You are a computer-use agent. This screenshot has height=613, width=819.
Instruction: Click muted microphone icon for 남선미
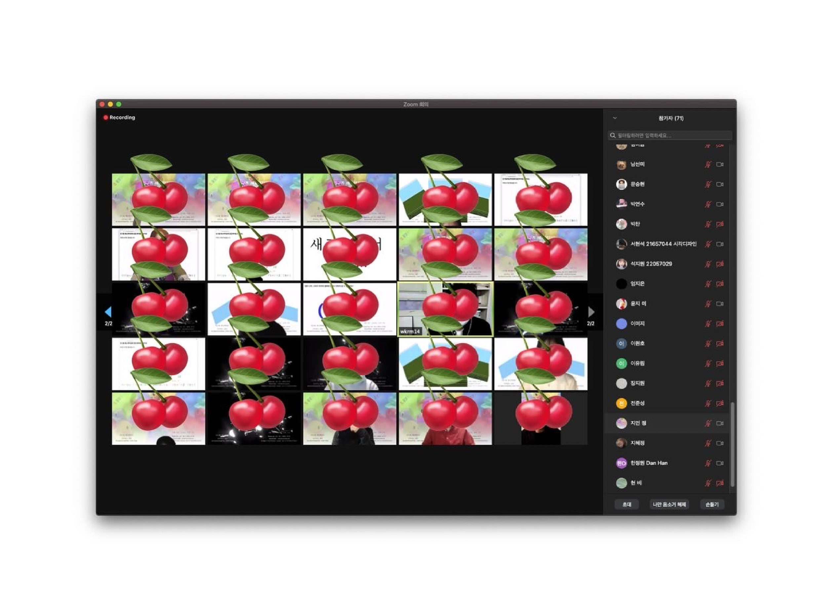(x=708, y=164)
